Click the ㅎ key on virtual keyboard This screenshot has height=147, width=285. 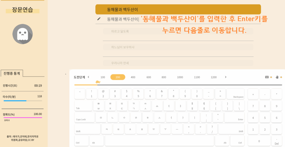pos(148,117)
